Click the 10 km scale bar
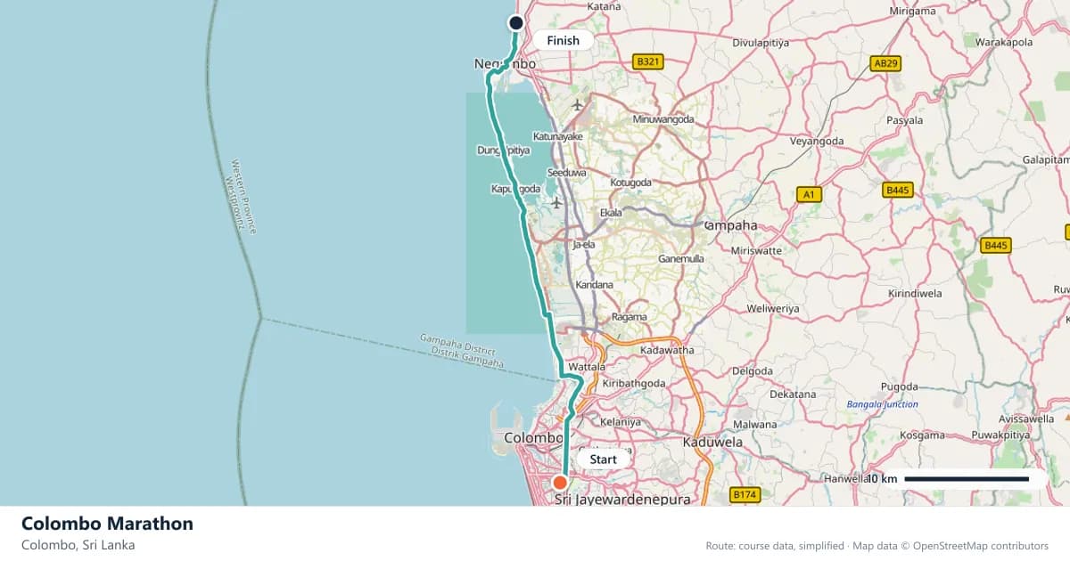This screenshot has width=1070, height=561. click(967, 479)
